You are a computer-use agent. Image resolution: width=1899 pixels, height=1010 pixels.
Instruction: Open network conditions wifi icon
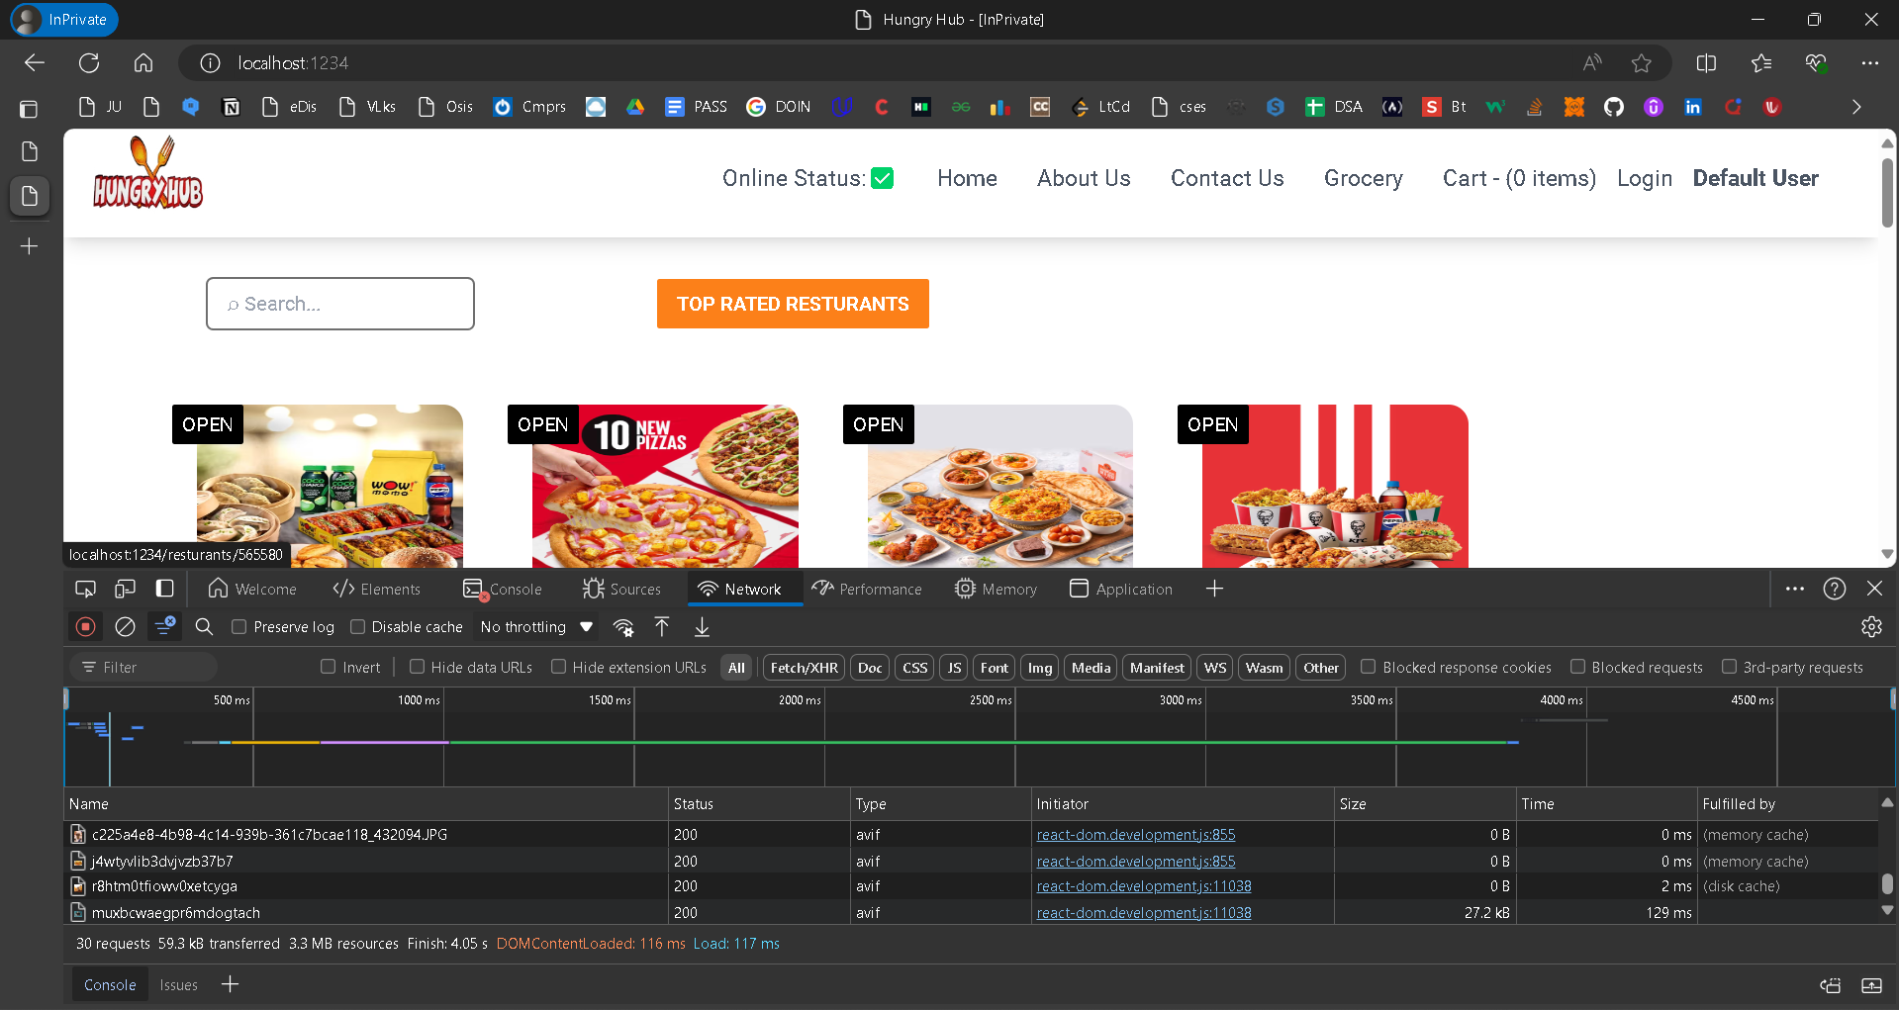623,627
